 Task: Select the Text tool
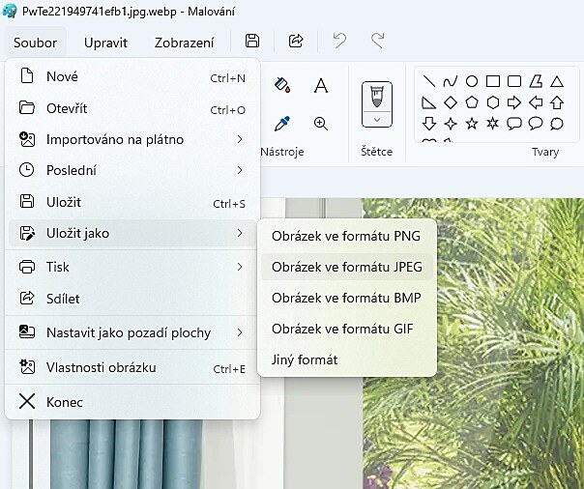(x=321, y=86)
